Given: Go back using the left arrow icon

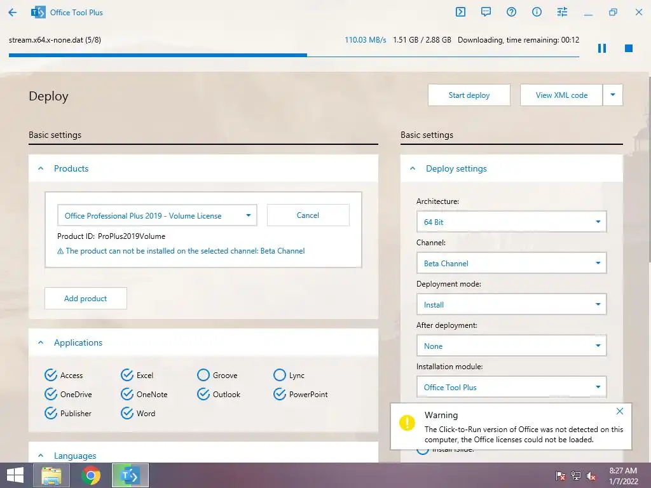Looking at the screenshot, I should 13,13.
